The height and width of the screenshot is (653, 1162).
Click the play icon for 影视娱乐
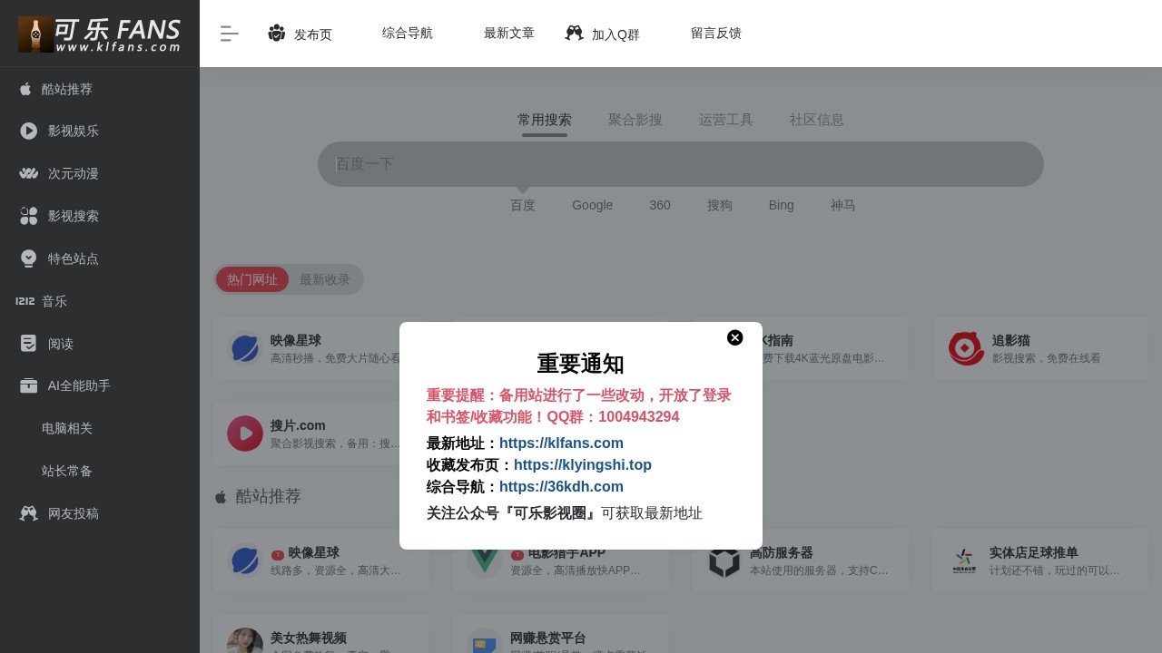coord(29,131)
